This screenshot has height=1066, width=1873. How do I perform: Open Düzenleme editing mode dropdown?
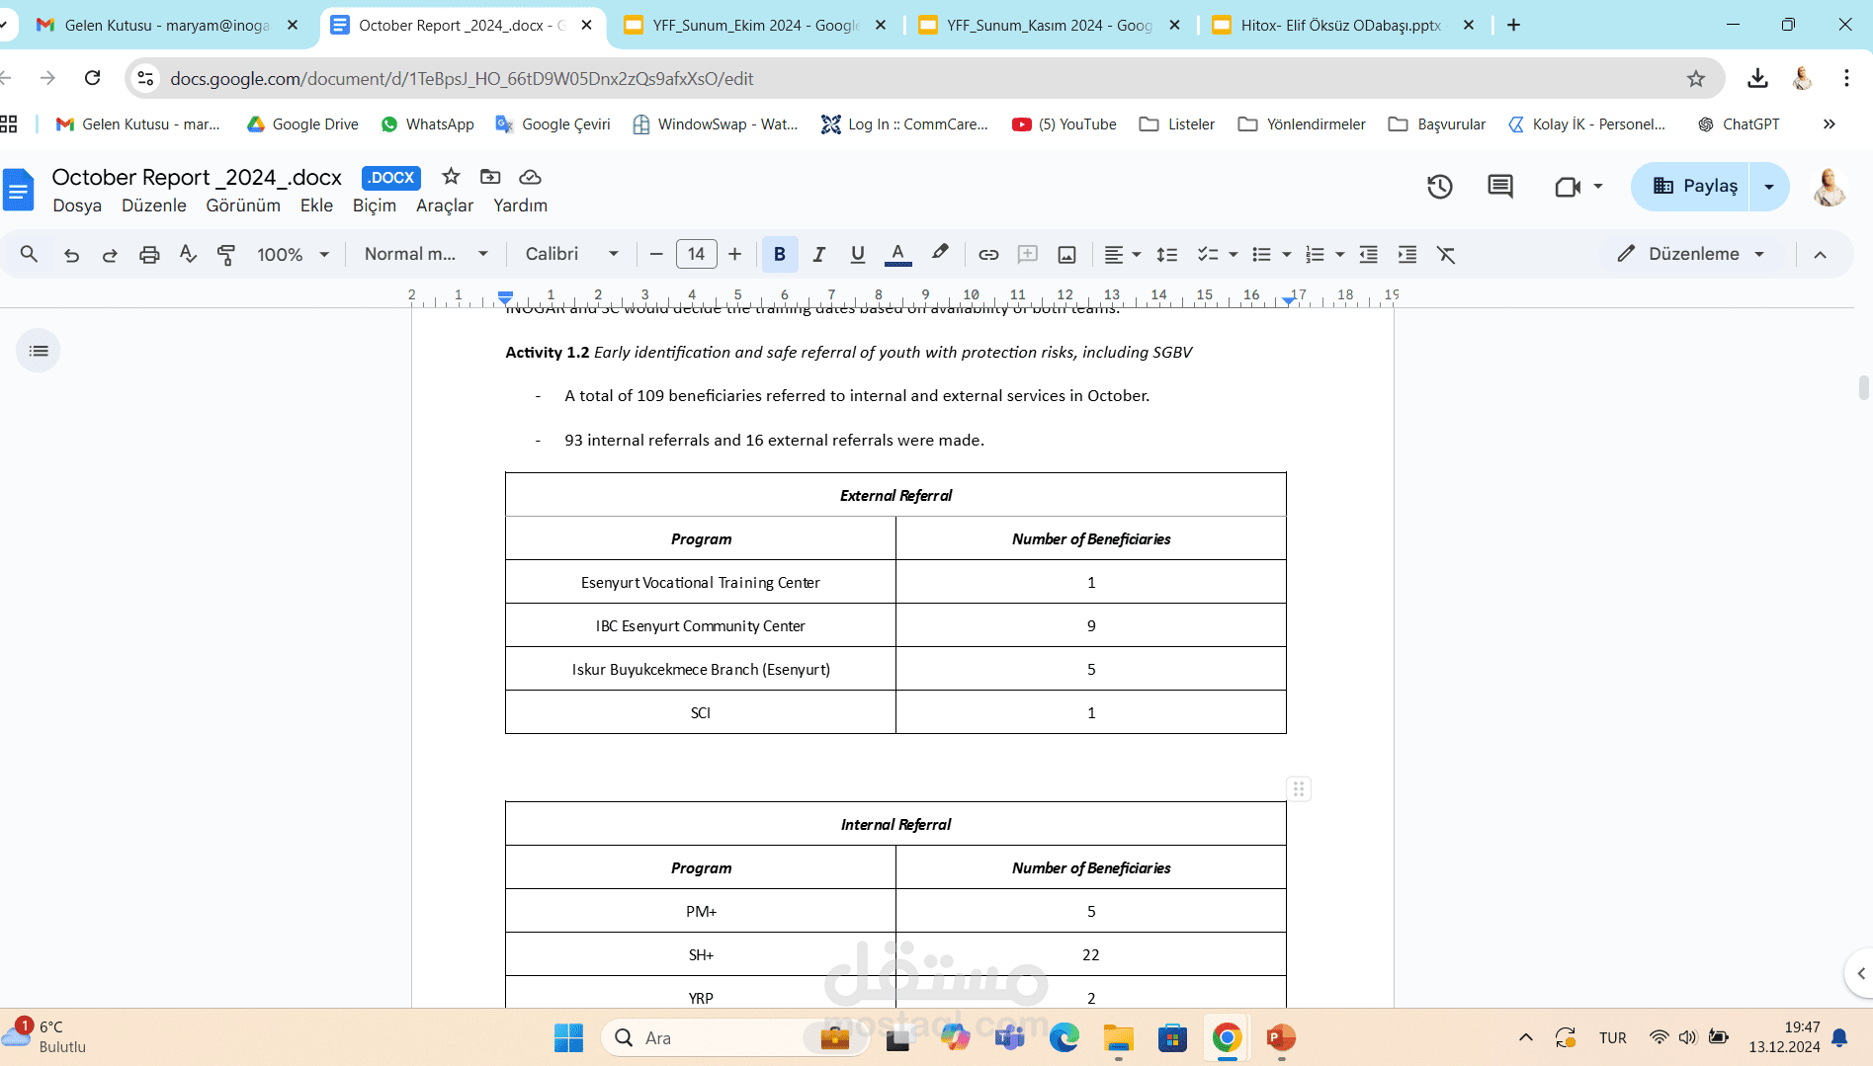pyautogui.click(x=1690, y=254)
